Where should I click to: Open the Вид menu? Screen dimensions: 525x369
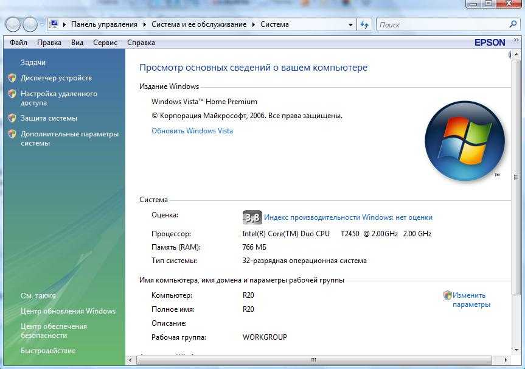click(x=77, y=43)
